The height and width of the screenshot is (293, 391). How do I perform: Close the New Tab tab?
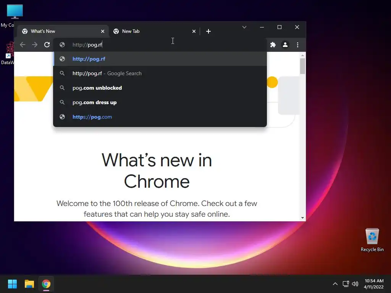tap(194, 31)
